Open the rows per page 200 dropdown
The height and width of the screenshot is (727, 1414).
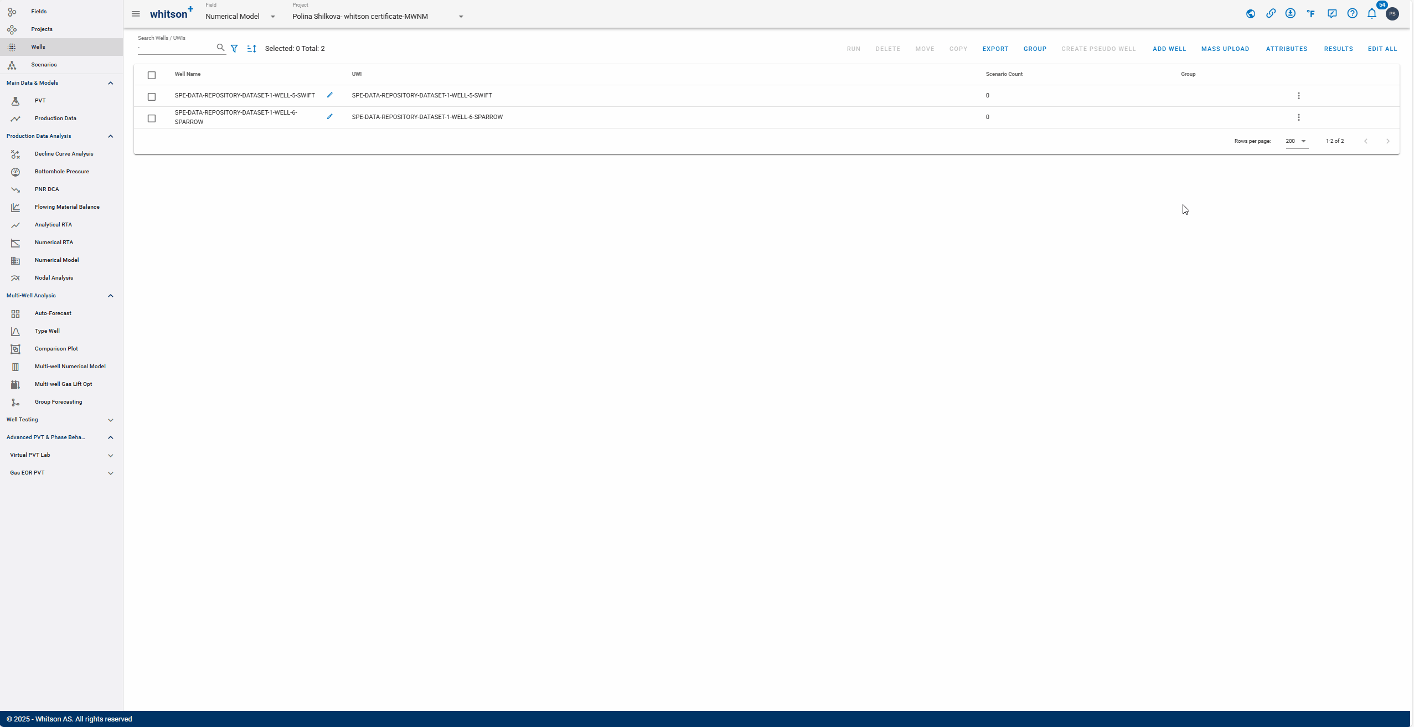(x=1297, y=141)
